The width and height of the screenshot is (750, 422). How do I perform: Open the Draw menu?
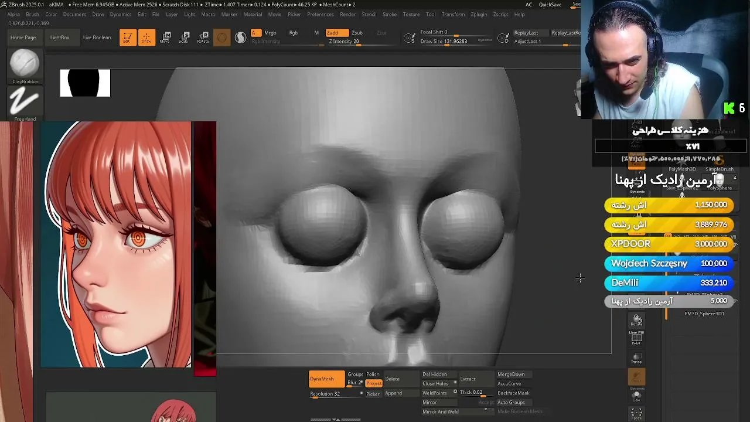[98, 14]
